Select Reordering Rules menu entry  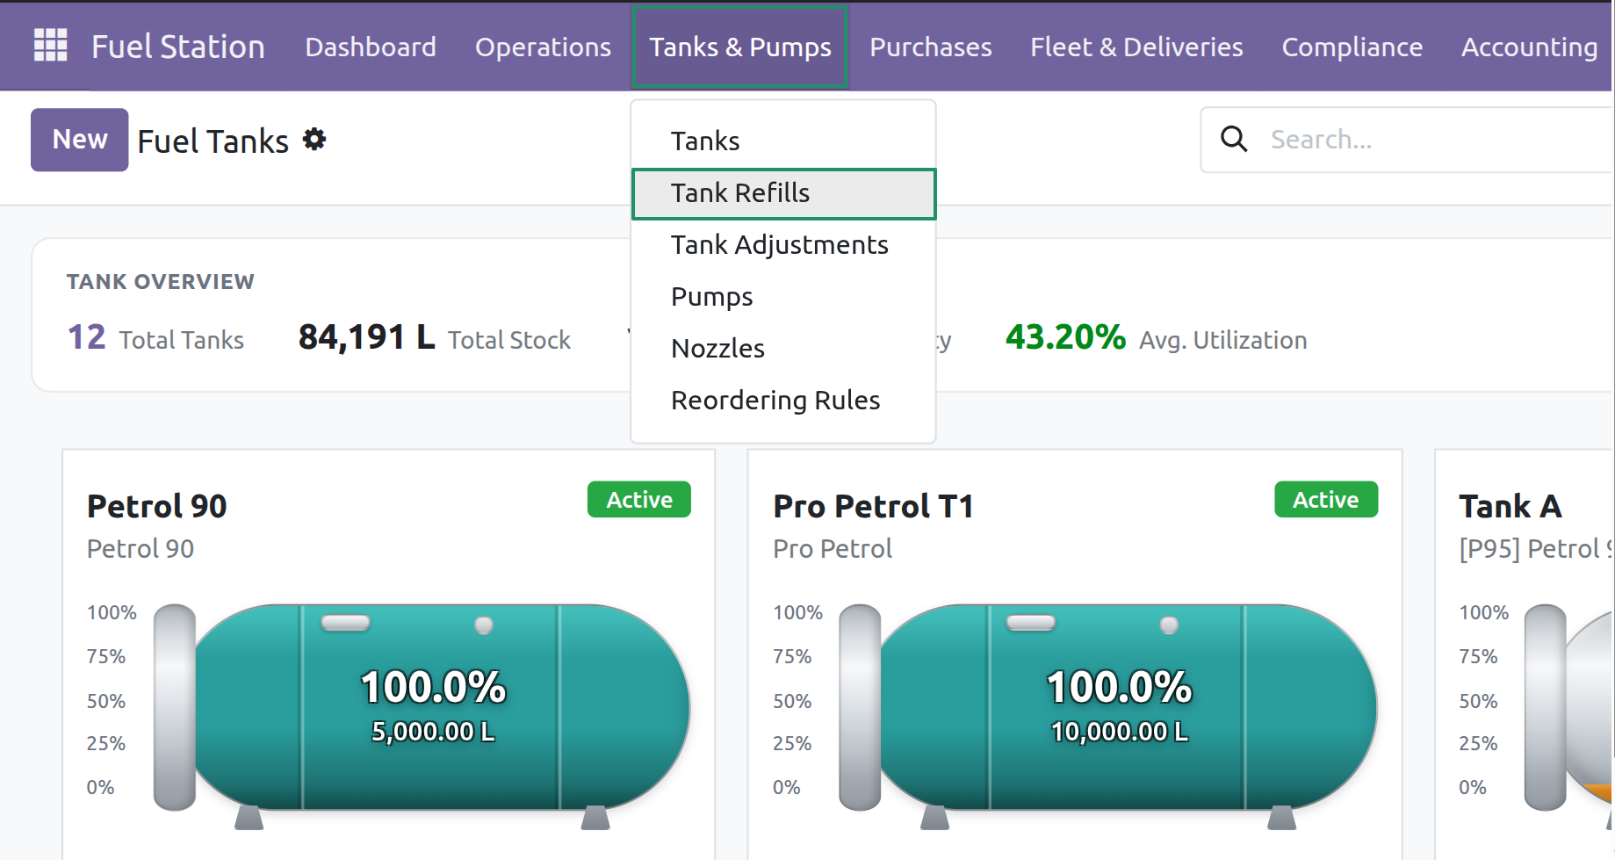tap(783, 401)
